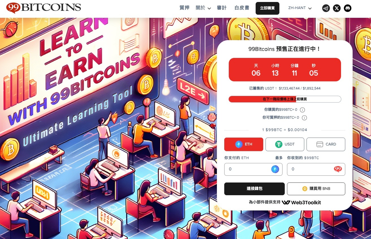Click info icon beside 你購買的$99BTC
Image resolution: width=371 pixels, height=239 pixels.
click(302, 110)
